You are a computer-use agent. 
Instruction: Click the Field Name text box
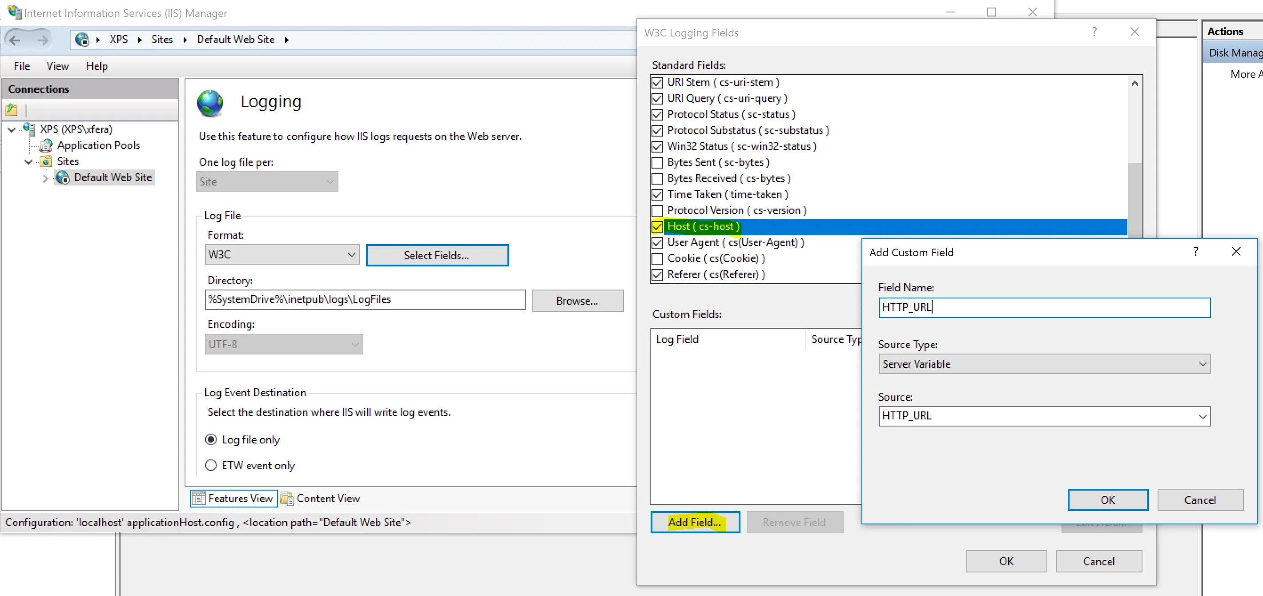tap(1044, 308)
